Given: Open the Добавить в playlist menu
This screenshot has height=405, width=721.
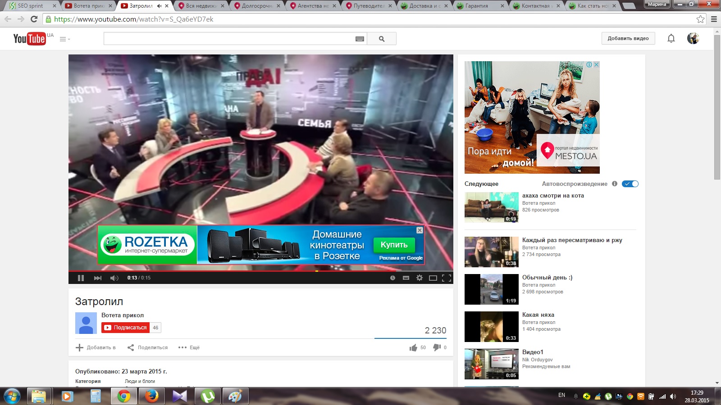Looking at the screenshot, I should pos(96,347).
